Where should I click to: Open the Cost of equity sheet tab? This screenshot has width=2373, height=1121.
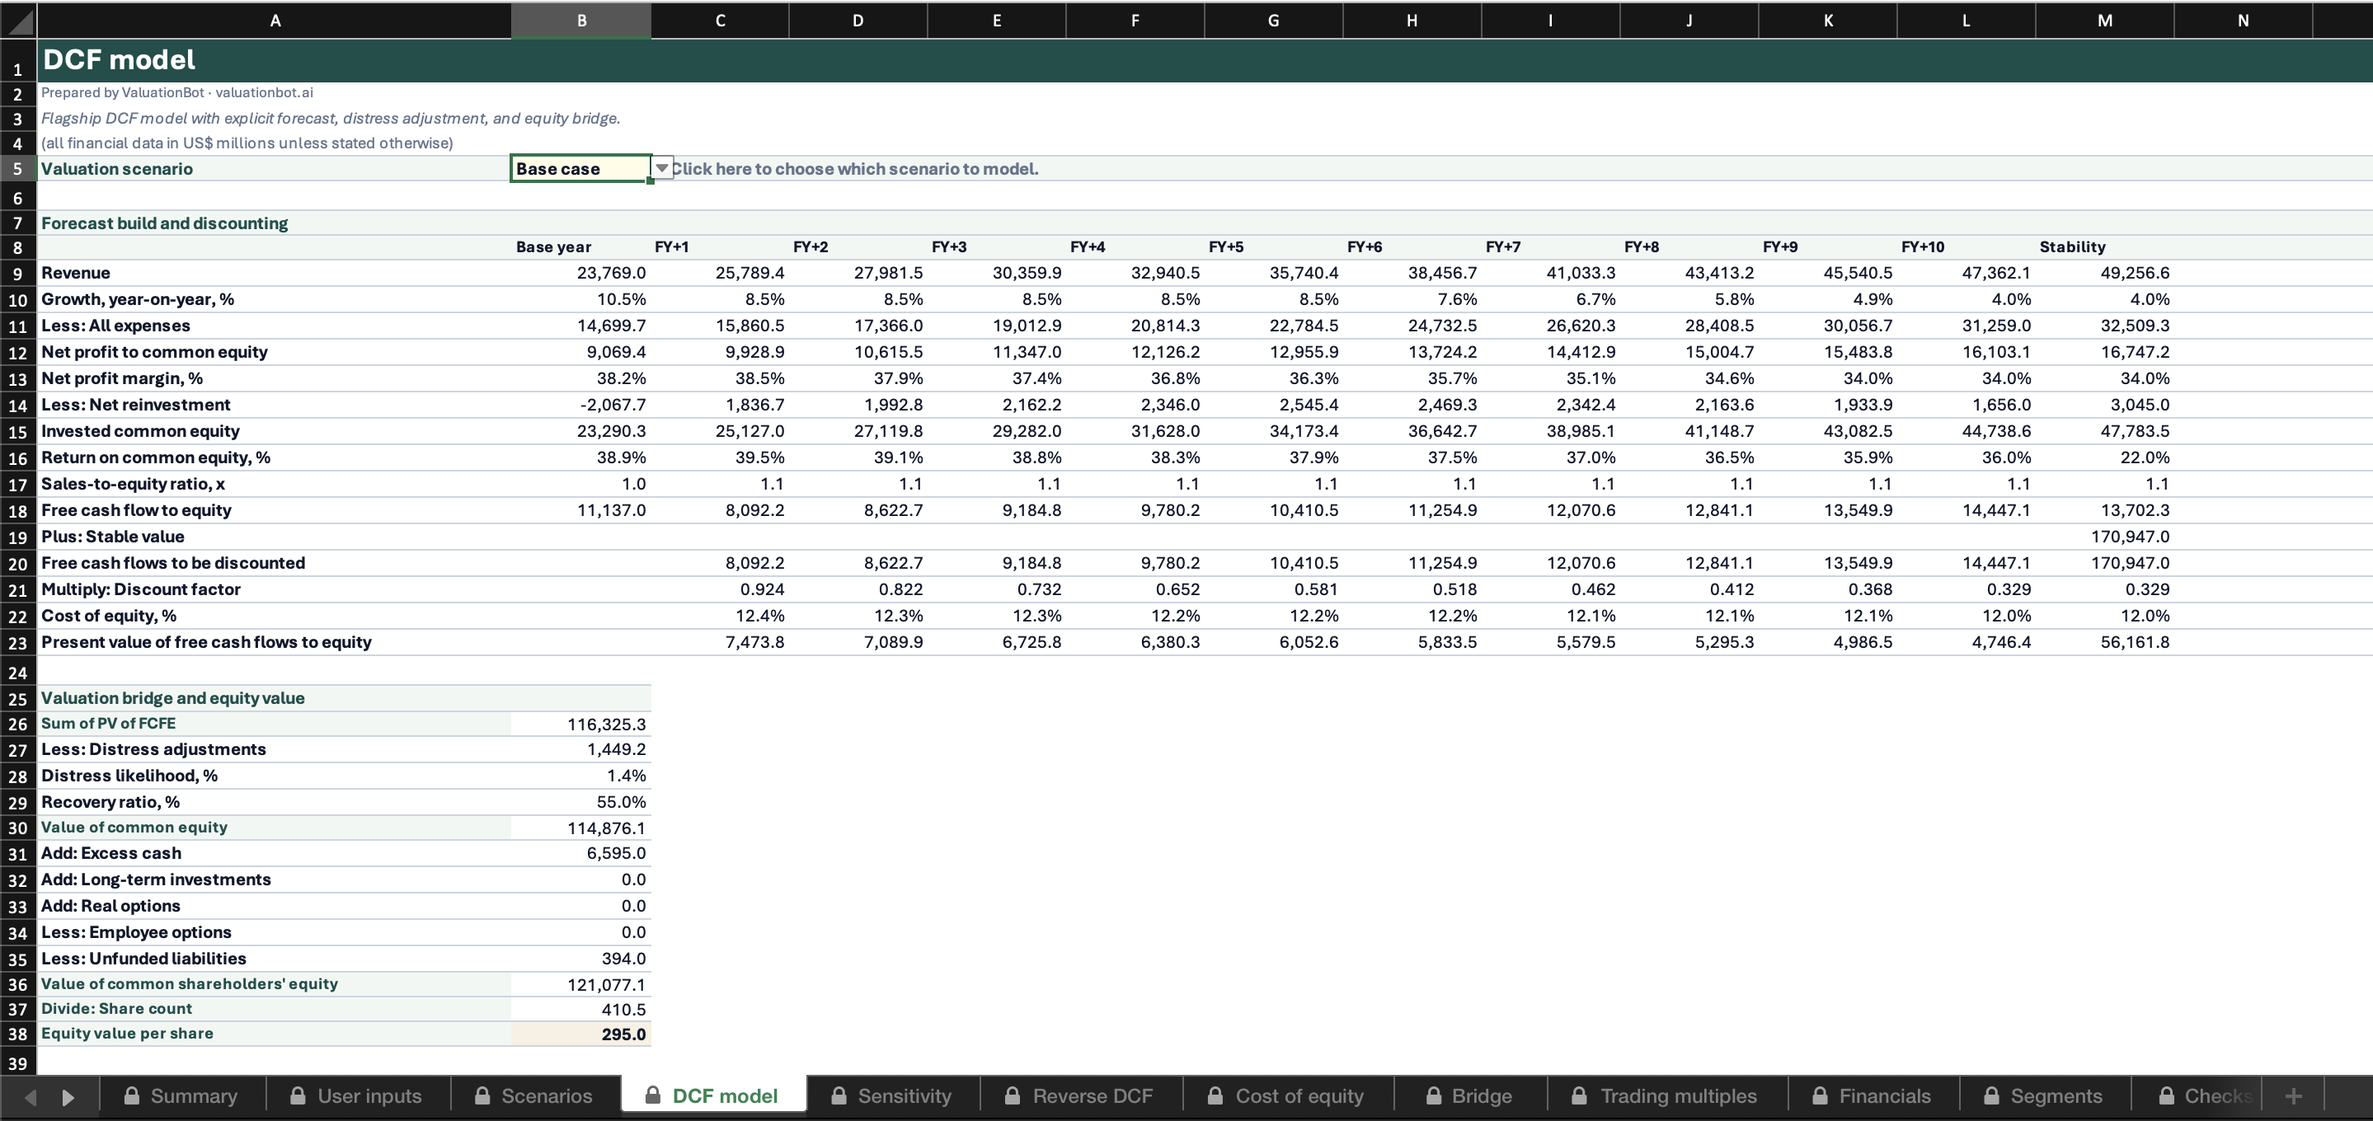coord(1287,1096)
